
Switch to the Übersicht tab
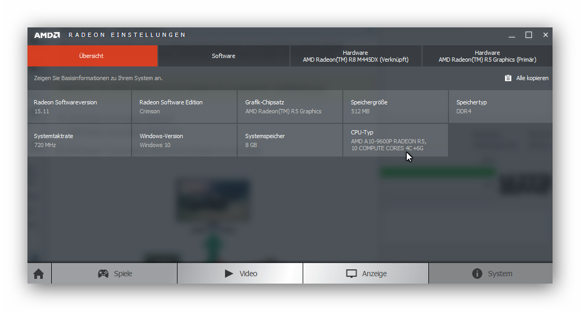[x=92, y=56]
